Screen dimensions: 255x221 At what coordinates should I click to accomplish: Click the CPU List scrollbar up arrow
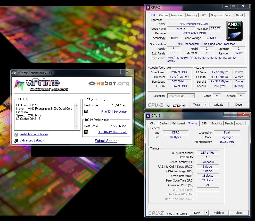pyautogui.click(x=76, y=106)
